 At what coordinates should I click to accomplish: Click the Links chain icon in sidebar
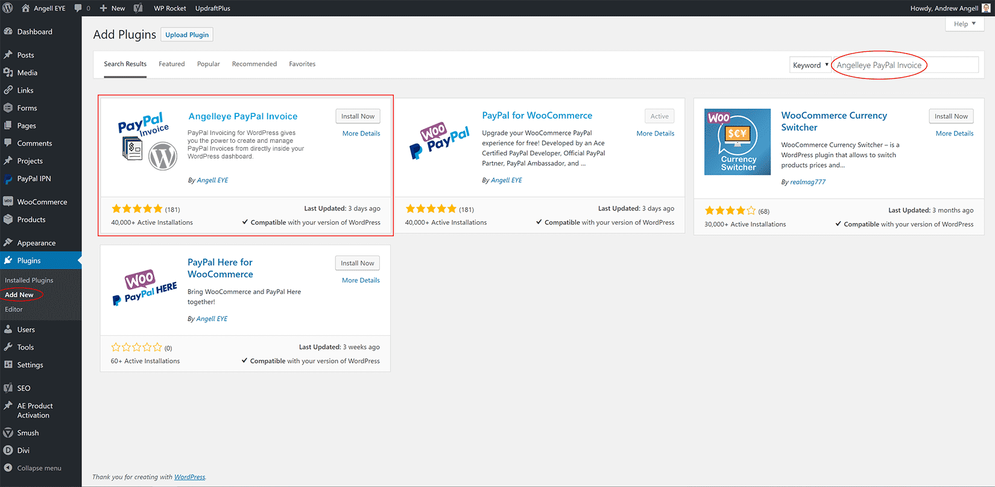tap(8, 90)
